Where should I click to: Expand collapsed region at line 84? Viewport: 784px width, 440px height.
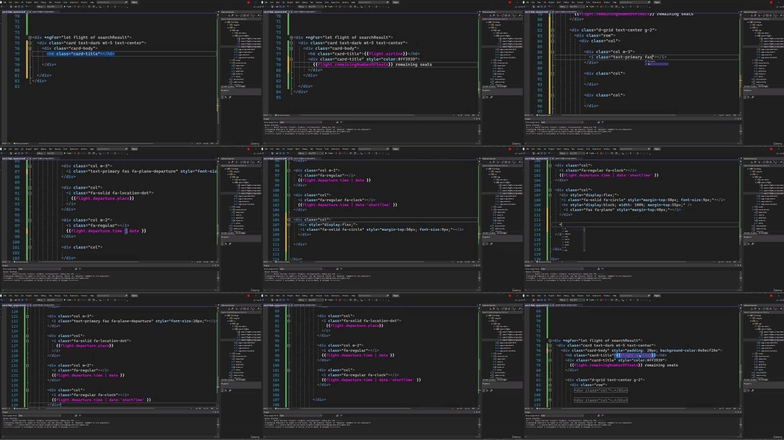[550, 390]
